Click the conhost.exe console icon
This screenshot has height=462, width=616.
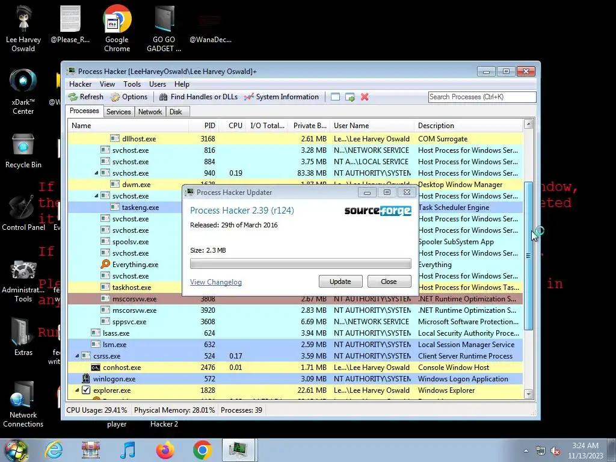click(96, 368)
